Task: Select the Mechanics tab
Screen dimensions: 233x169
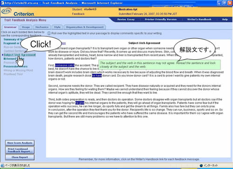Action: coord(42,27)
